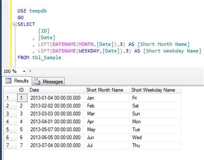Click the date cell 2013-03-03
The height and width of the screenshot is (160, 204).
tap(56, 114)
